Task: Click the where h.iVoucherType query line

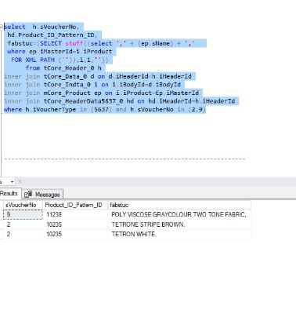Action: 105,109
